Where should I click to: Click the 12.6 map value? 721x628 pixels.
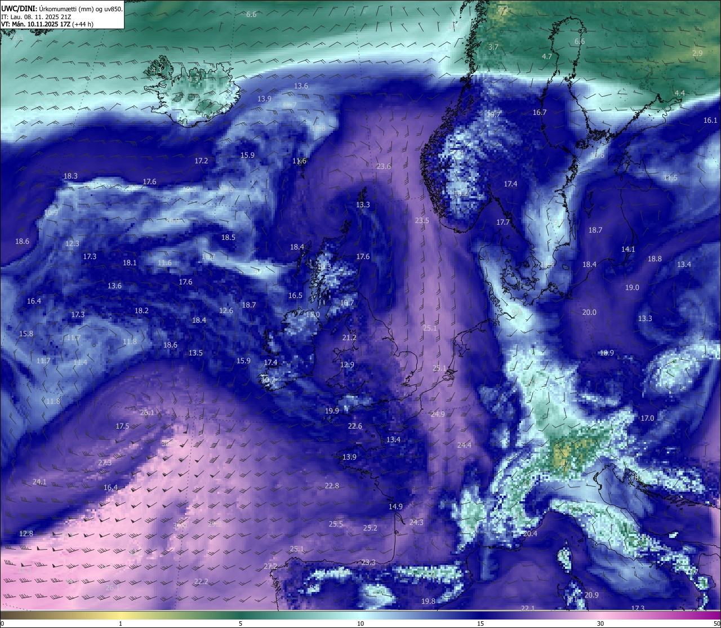point(226,310)
